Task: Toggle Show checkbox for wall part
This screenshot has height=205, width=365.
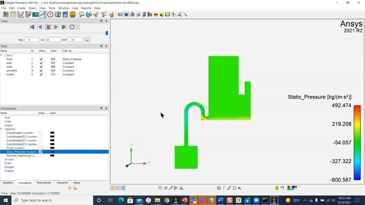Action: tap(41, 63)
